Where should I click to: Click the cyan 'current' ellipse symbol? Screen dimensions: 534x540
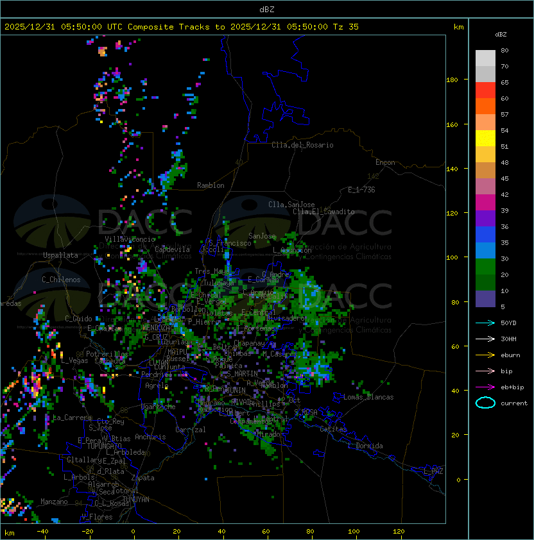tap(485, 403)
